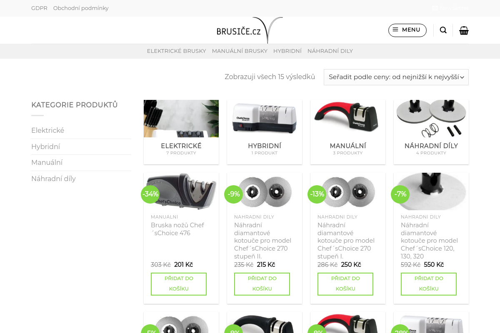
Task: Open Obchodní podmínky link
Action: click(x=81, y=8)
